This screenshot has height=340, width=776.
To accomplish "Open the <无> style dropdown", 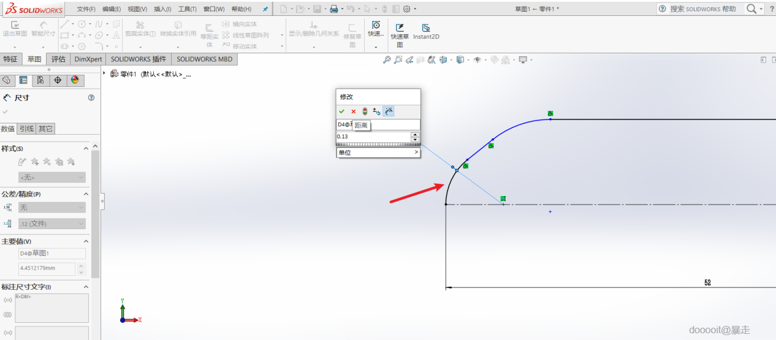I will click(52, 177).
